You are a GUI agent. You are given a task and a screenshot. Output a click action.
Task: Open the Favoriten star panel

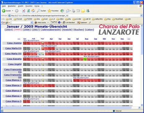coord(53,11)
